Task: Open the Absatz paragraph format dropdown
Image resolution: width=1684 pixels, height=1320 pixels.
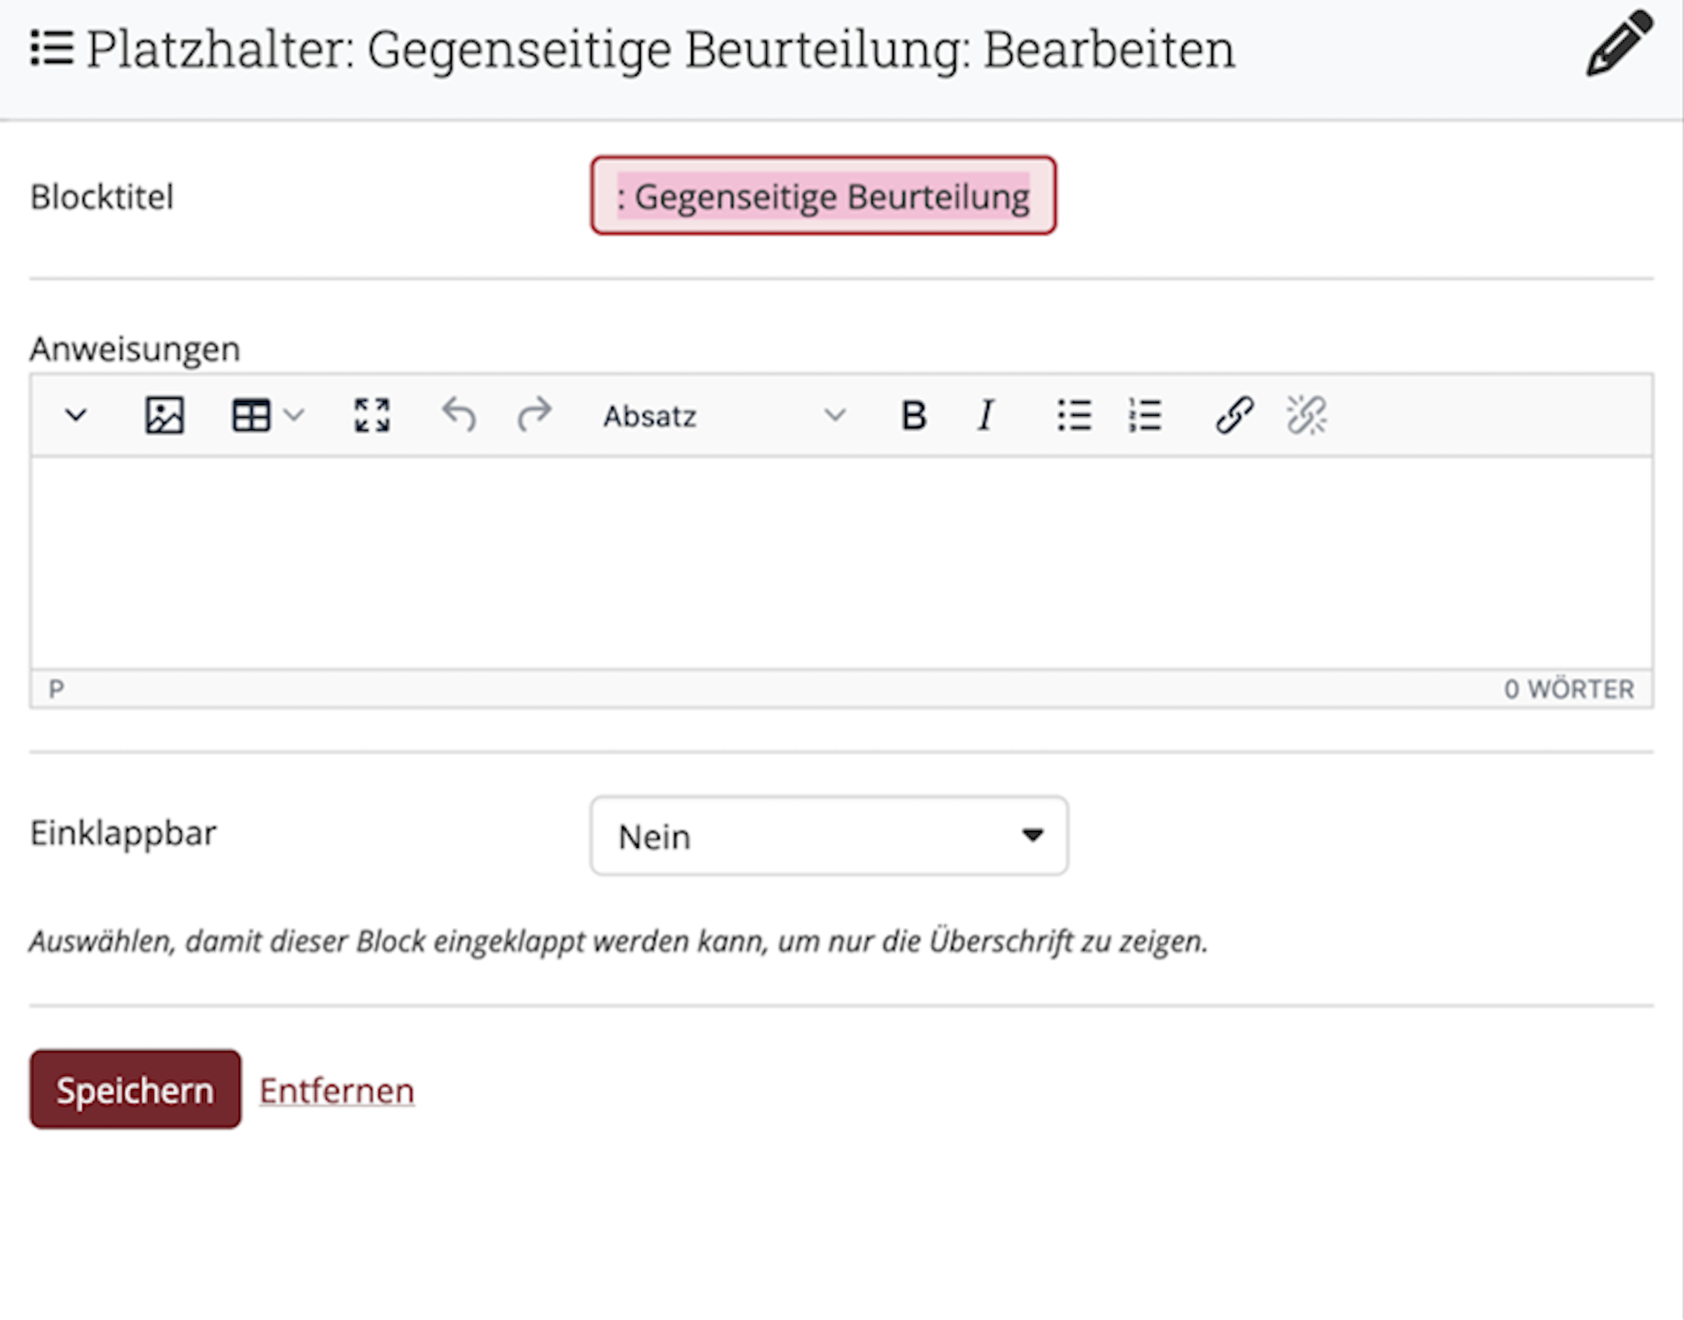Action: (723, 416)
